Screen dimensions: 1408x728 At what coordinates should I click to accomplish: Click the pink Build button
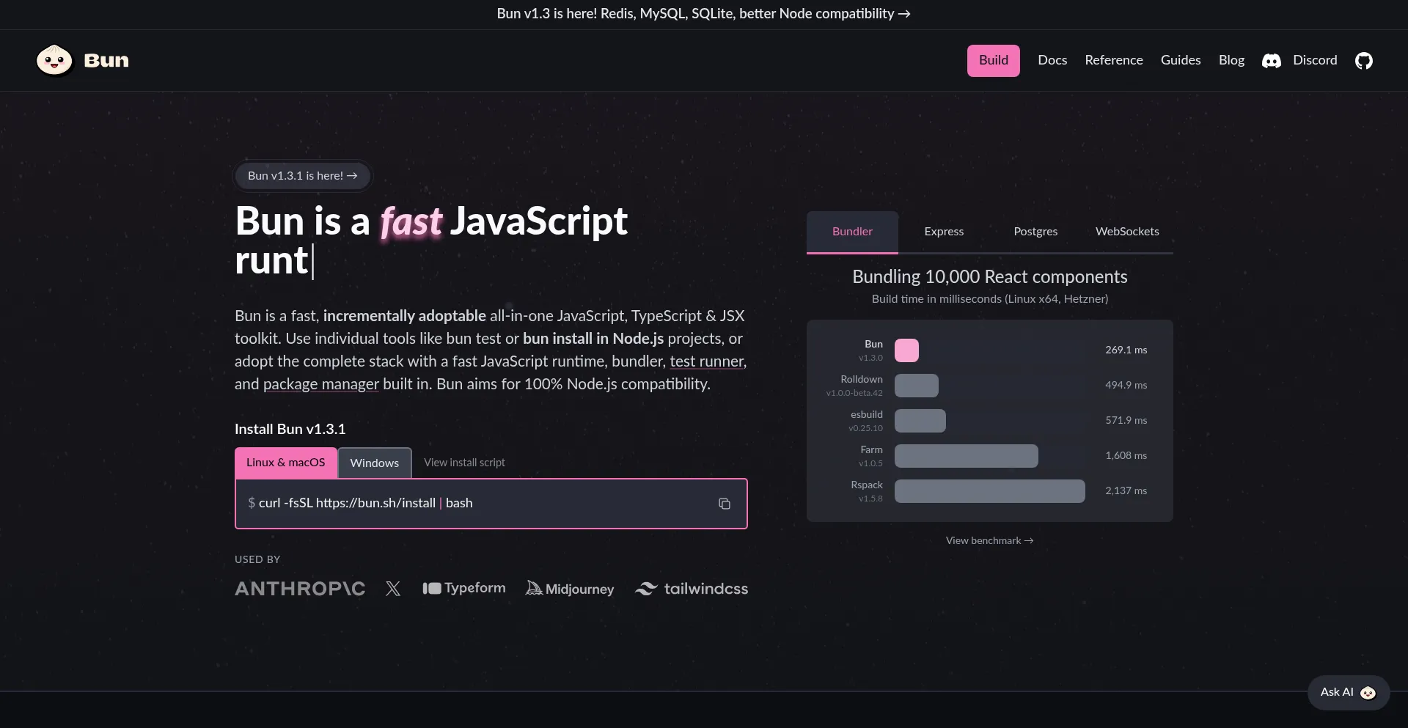993,60
